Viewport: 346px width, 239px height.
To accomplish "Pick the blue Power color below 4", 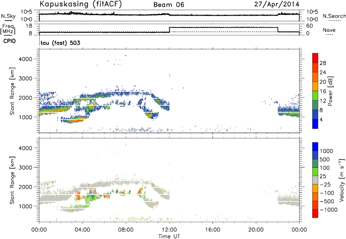I will (x=315, y=124).
